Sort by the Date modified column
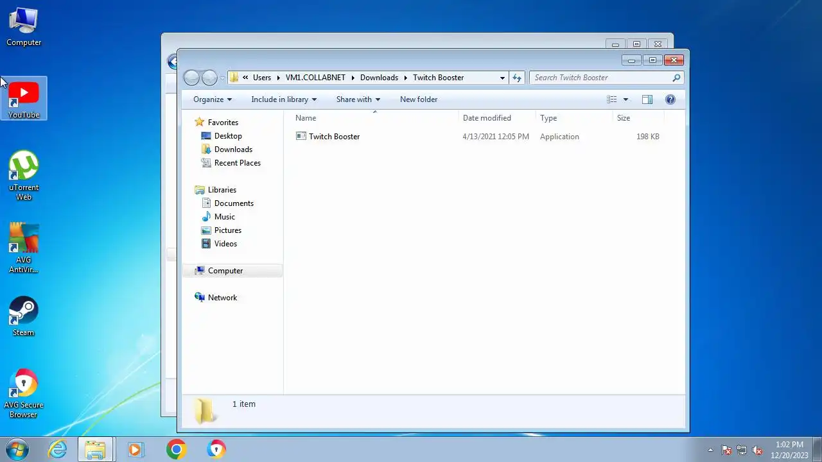 click(497, 118)
